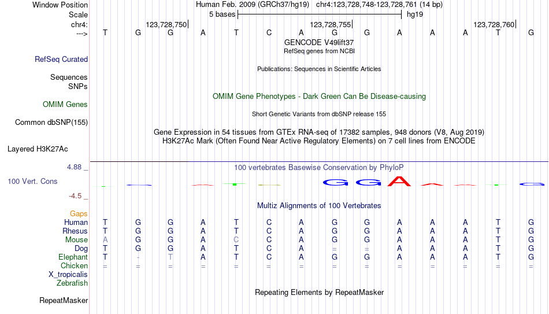
Task: Select the Chicken species row label
Action: coord(74,265)
